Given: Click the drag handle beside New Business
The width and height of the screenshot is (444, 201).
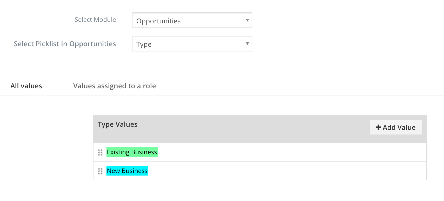Looking at the screenshot, I should (100, 171).
